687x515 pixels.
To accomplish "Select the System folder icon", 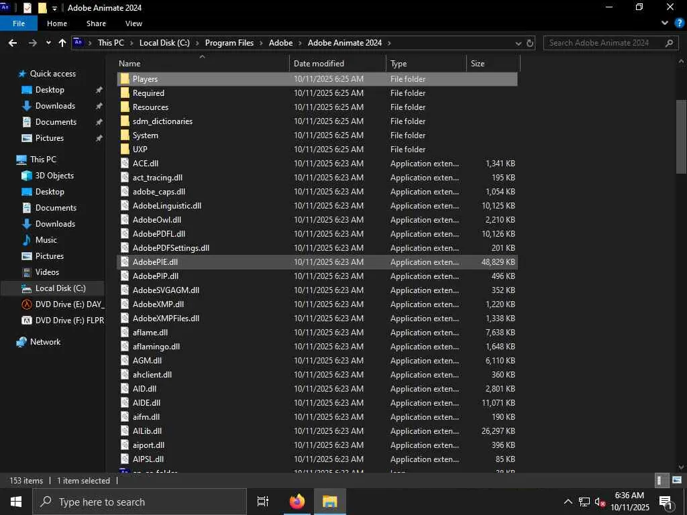I will tap(125, 135).
